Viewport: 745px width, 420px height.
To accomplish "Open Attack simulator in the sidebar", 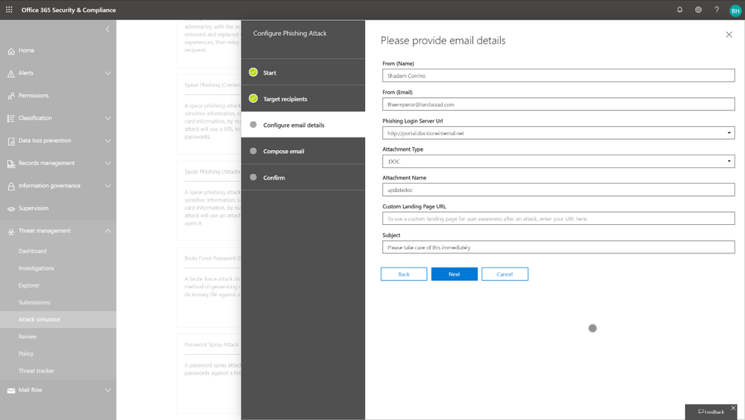I will pos(58,320).
